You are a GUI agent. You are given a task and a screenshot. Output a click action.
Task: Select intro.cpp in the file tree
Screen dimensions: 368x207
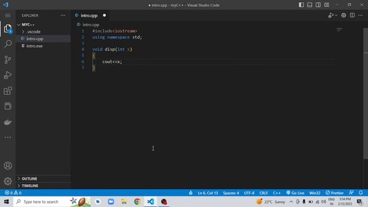coord(43,39)
